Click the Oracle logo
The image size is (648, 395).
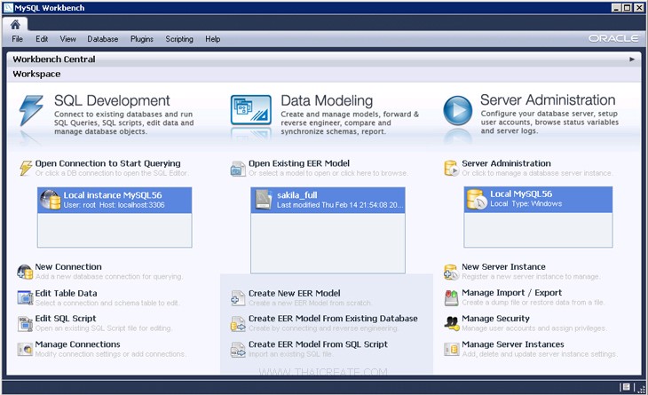click(613, 38)
